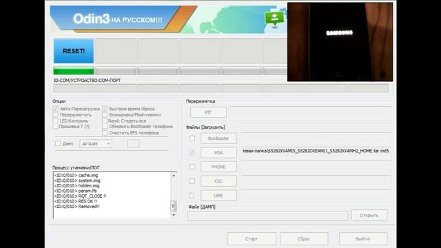Viewport: 441px width, 248px height.
Task: Toggle Переразметить checkbox
Action: point(55,115)
